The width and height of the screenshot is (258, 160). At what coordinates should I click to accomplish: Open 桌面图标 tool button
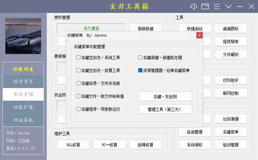point(231,28)
